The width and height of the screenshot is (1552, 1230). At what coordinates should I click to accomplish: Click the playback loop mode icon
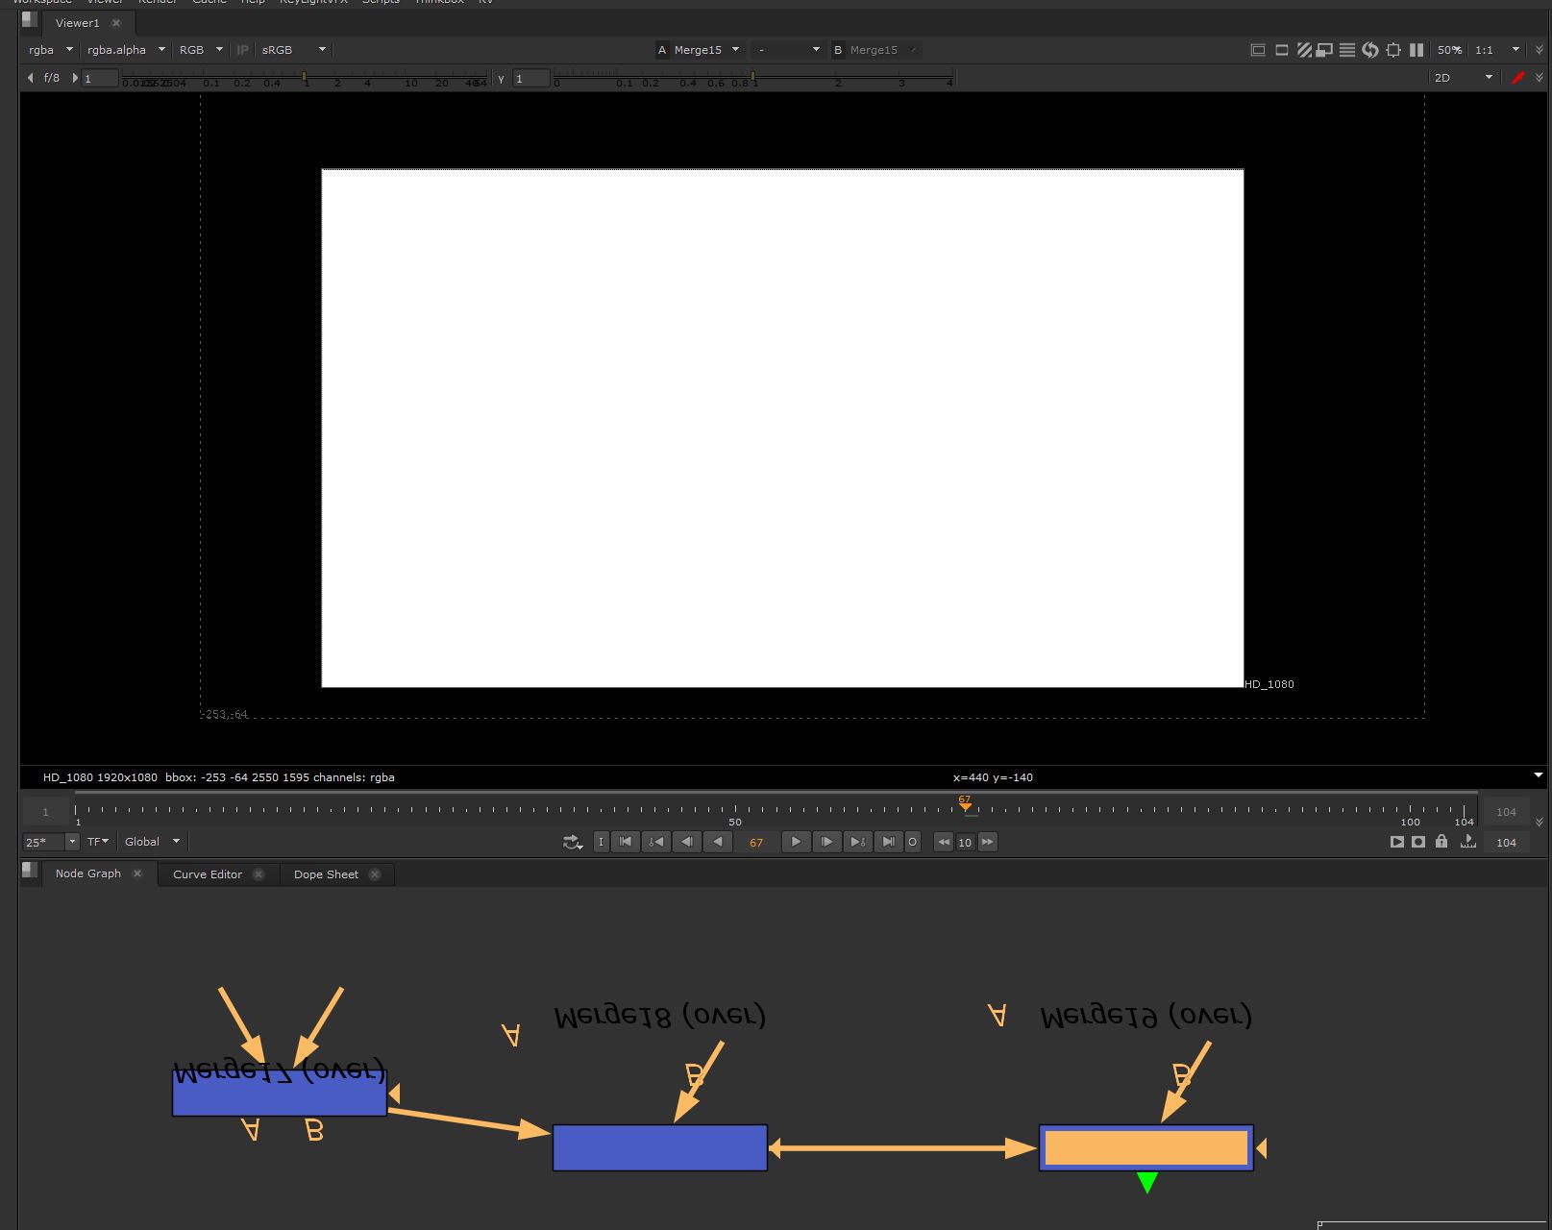[573, 843]
